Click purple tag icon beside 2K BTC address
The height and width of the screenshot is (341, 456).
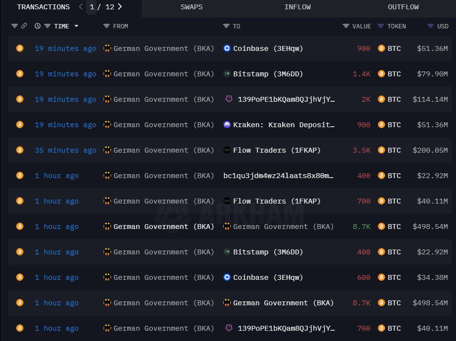click(x=229, y=99)
